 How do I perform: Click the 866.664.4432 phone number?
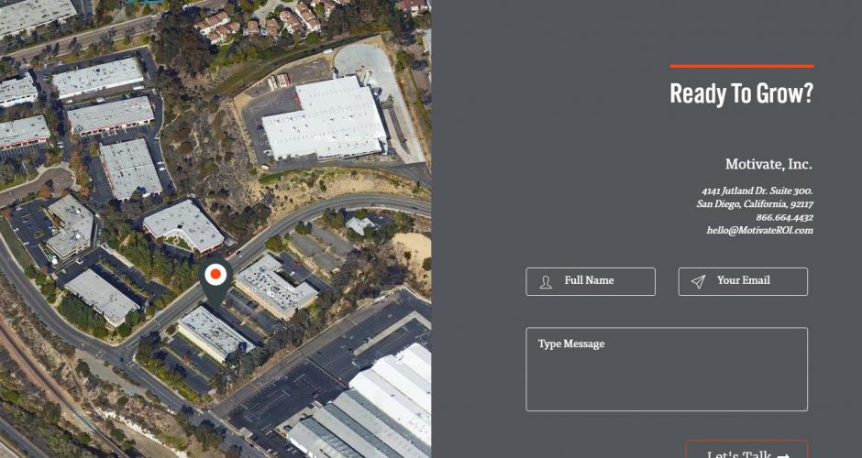tap(784, 217)
